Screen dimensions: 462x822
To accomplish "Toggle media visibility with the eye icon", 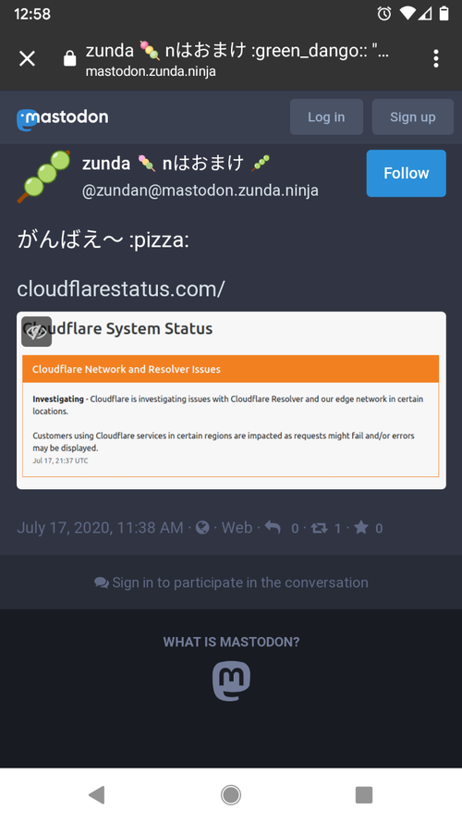I will [37, 331].
